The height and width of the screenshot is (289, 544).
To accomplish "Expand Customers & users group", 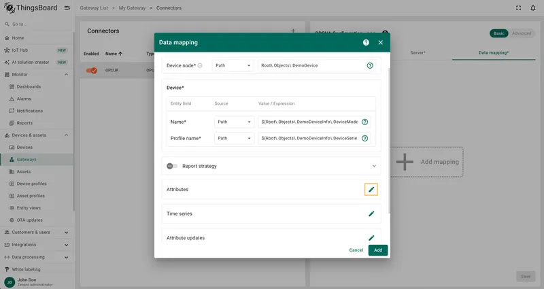I will tap(66, 233).
